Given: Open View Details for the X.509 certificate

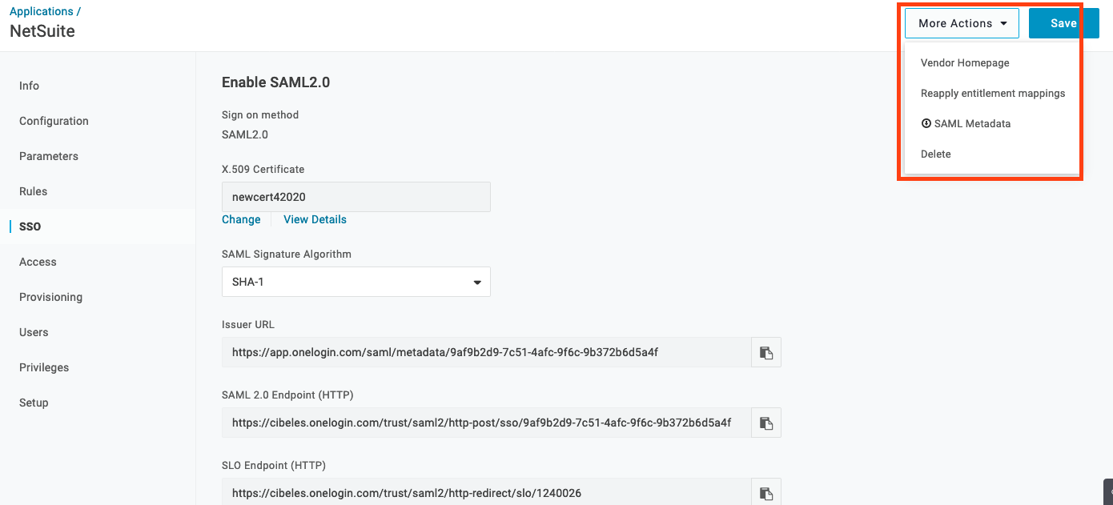Looking at the screenshot, I should (x=315, y=219).
